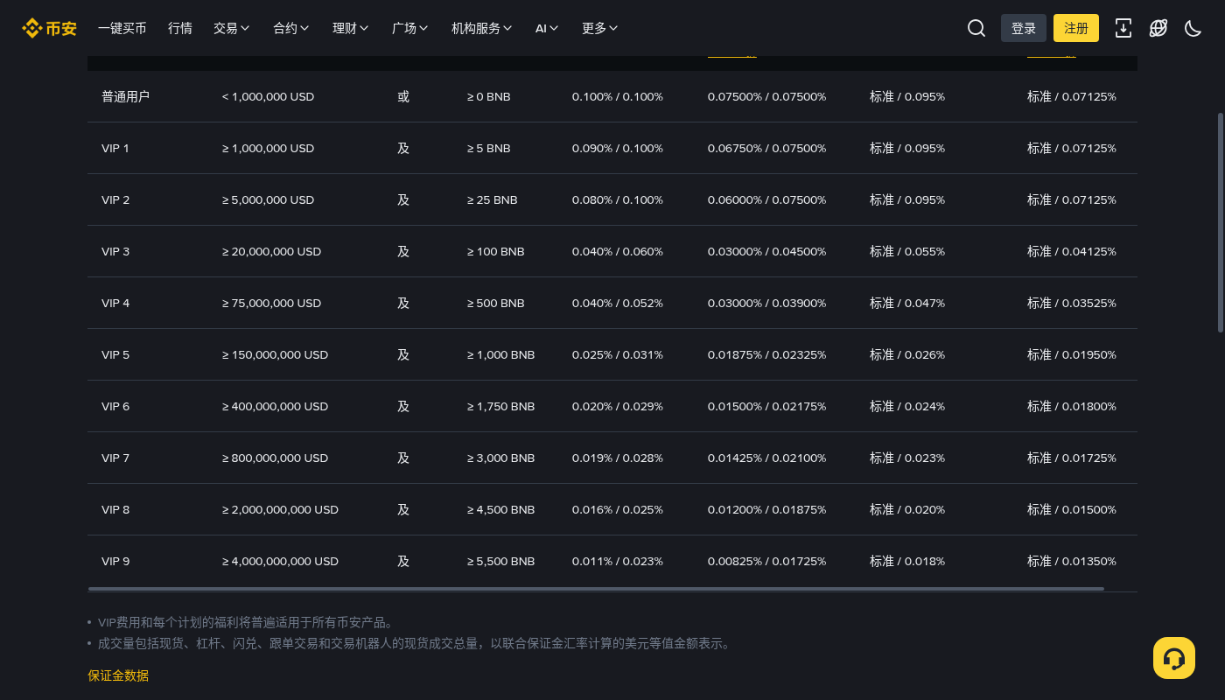This screenshot has height=700, width=1225.
Task: Select the VIP 1 row label
Action: (x=115, y=148)
